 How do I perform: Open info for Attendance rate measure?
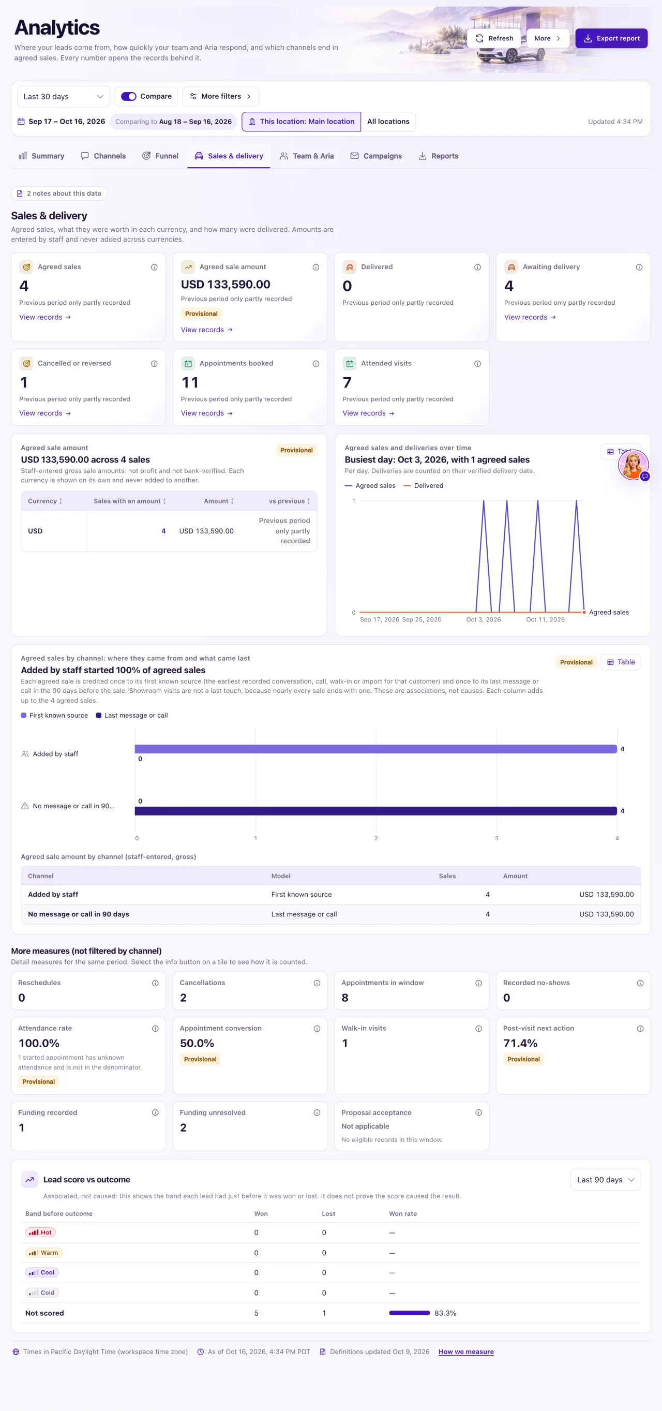[x=155, y=1029]
